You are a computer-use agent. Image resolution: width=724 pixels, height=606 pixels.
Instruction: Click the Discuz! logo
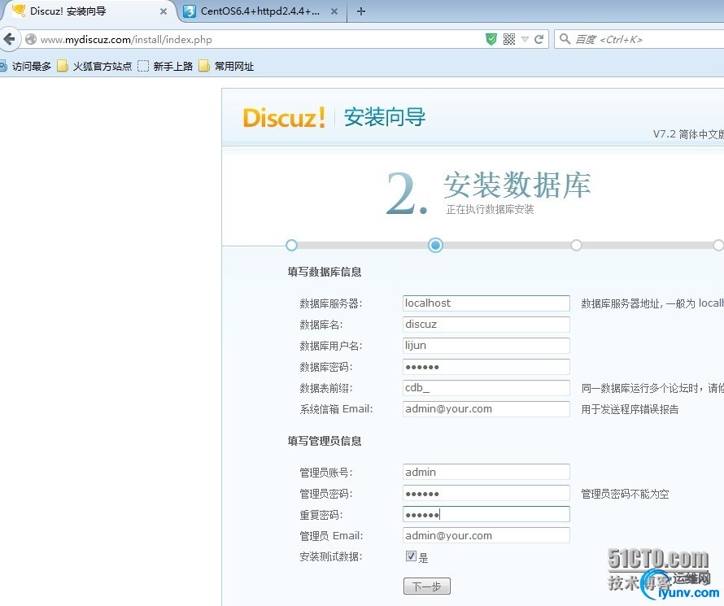(x=284, y=117)
